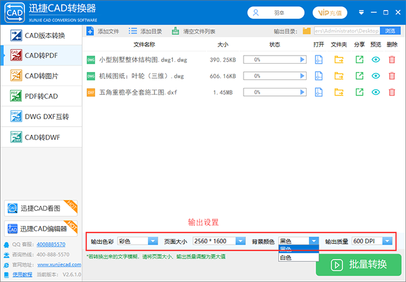Screen dimensions: 406x282
Task: Delete 五角重檐亭 dxf file with trash icon
Action: [x=392, y=92]
